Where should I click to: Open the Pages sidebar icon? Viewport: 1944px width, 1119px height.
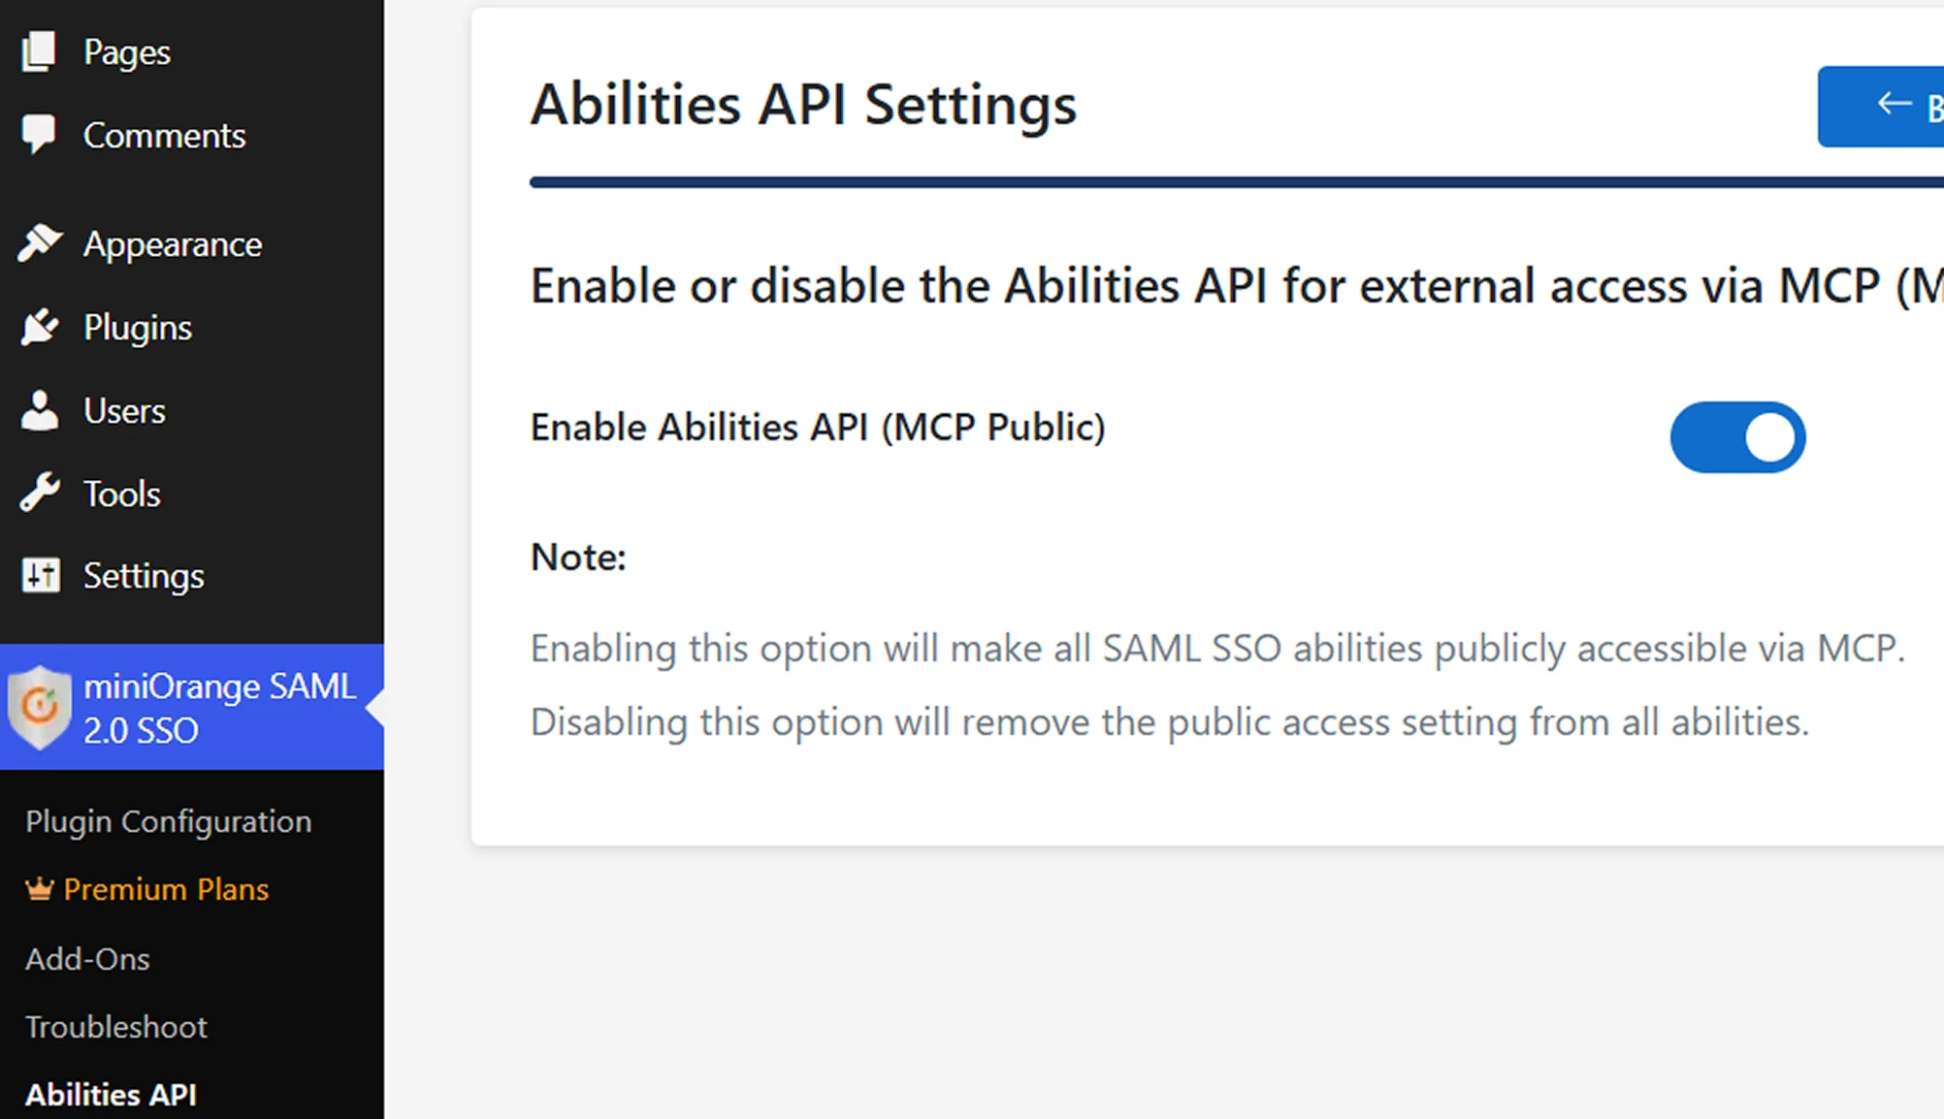point(39,51)
